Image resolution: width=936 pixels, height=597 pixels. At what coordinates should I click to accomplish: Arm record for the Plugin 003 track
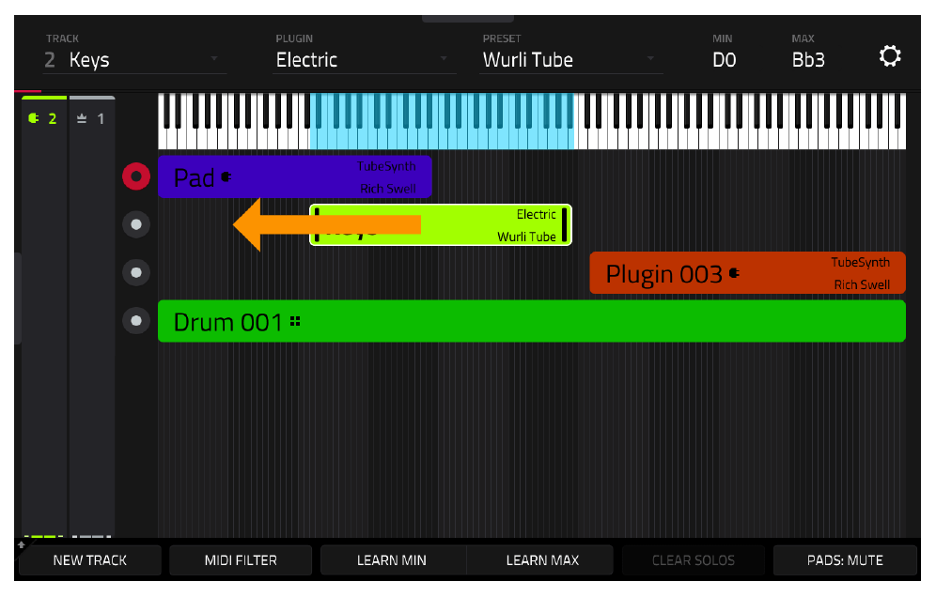tap(136, 272)
